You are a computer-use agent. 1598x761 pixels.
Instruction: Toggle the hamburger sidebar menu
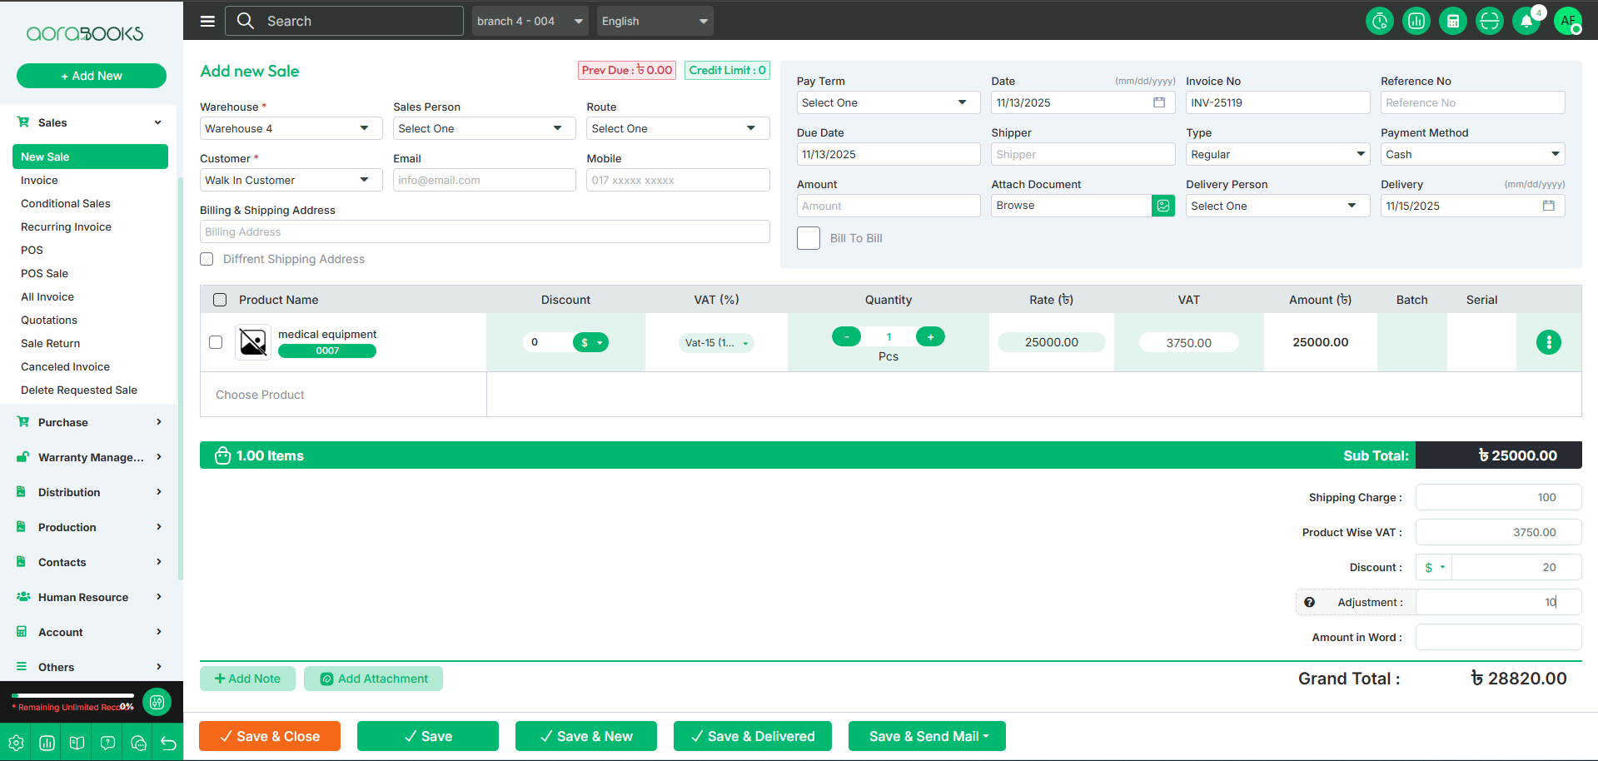click(x=207, y=21)
